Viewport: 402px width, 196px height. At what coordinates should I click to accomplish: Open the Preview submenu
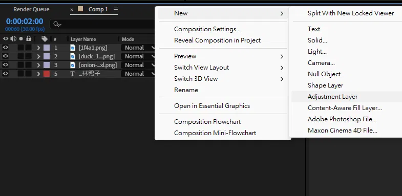223,56
